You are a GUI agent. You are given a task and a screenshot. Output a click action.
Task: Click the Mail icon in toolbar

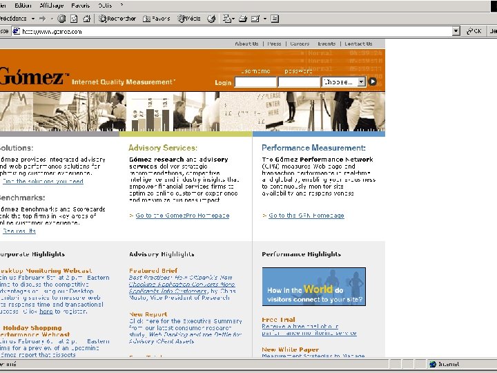[228, 19]
